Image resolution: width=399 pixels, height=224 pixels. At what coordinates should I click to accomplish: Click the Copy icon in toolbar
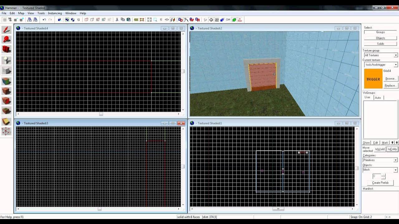(x=123, y=20)
